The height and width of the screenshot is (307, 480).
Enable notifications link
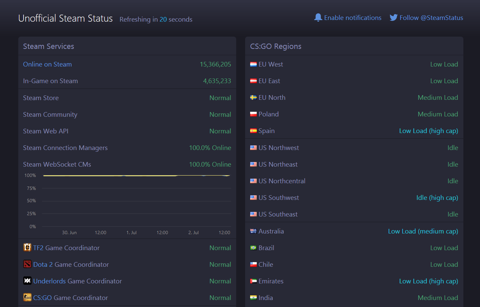[x=352, y=18]
